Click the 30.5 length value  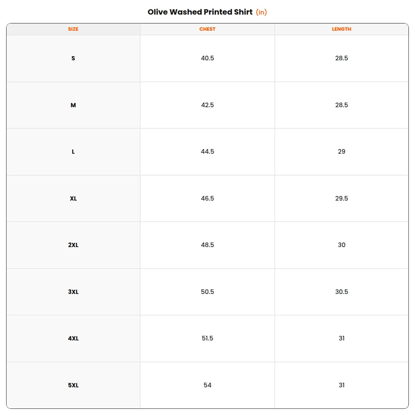[x=342, y=292]
